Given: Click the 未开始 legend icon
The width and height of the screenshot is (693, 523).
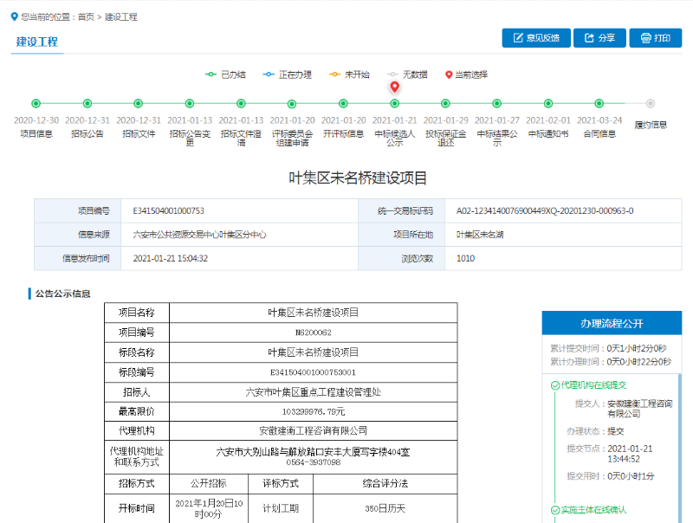Looking at the screenshot, I should pyautogui.click(x=334, y=74).
